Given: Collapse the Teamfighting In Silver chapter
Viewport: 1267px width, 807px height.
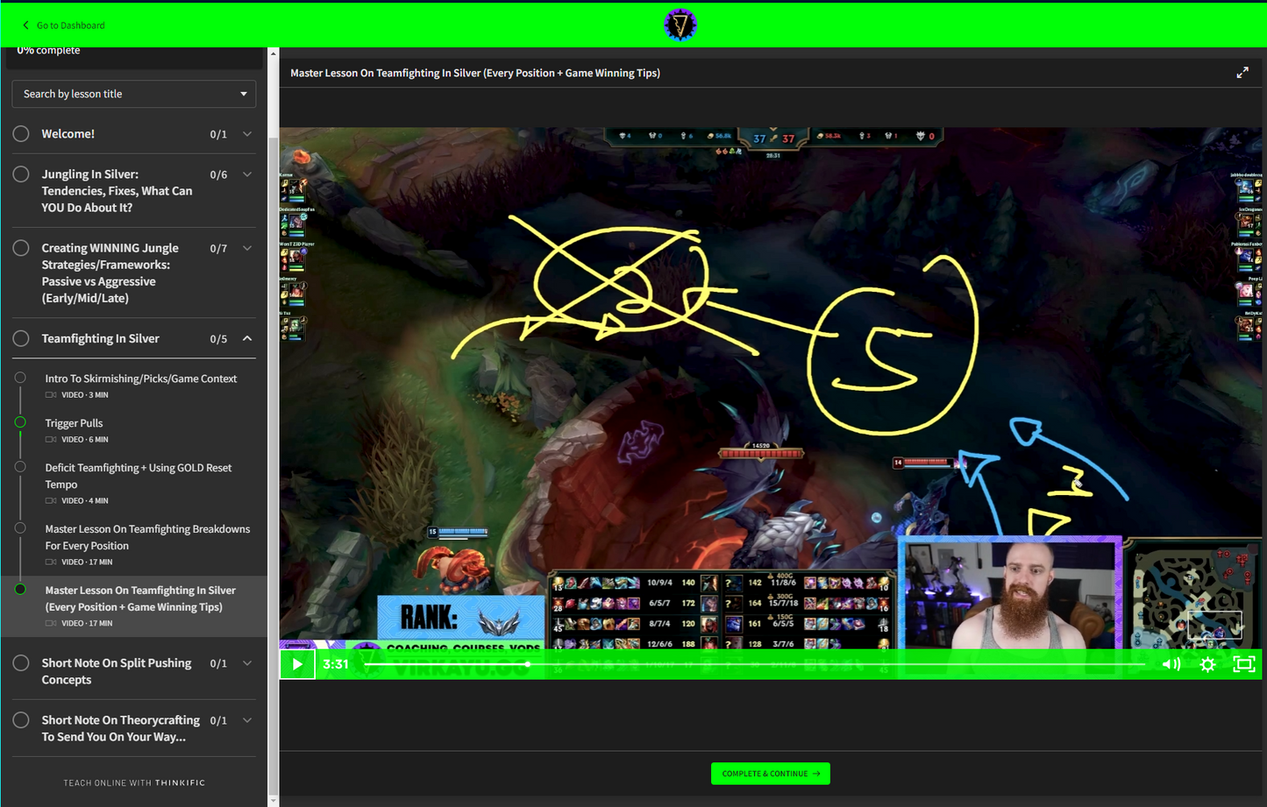Looking at the screenshot, I should [247, 338].
